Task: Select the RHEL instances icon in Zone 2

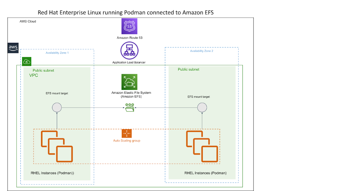Action: pos(202,147)
